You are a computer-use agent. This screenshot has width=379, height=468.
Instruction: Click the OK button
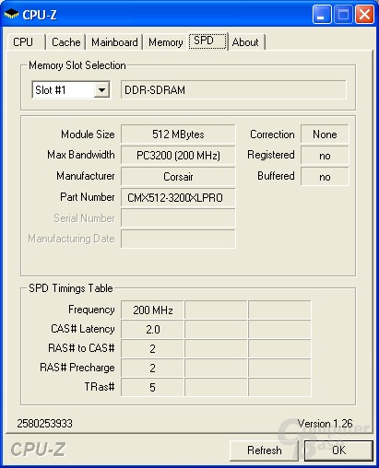tap(338, 450)
